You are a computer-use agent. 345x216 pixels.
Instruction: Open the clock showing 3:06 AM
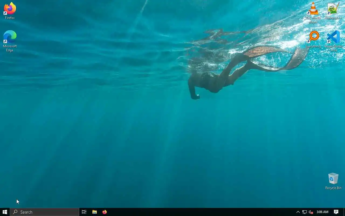tap(322, 212)
